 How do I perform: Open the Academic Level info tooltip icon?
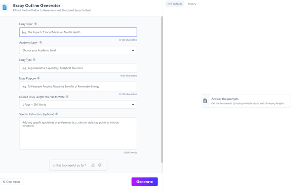point(41,42)
